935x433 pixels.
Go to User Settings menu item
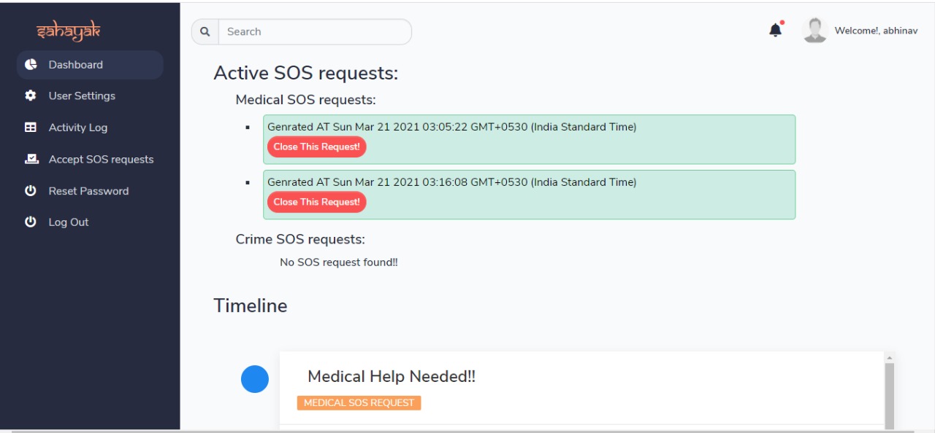[x=82, y=95]
